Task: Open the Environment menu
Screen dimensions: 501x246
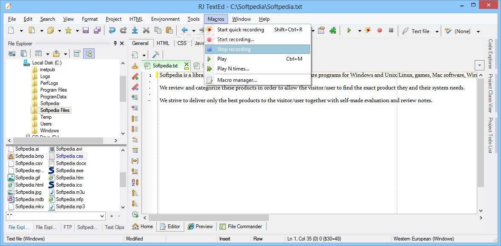Action: (165, 19)
